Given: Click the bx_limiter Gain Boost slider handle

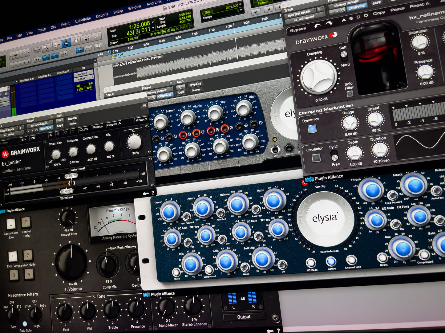Looking at the screenshot, I should pyautogui.click(x=71, y=176).
